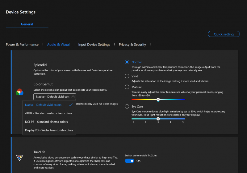Screen dimensions: 247x173
Task: Click the Quick setting button
Action: coord(224,34)
